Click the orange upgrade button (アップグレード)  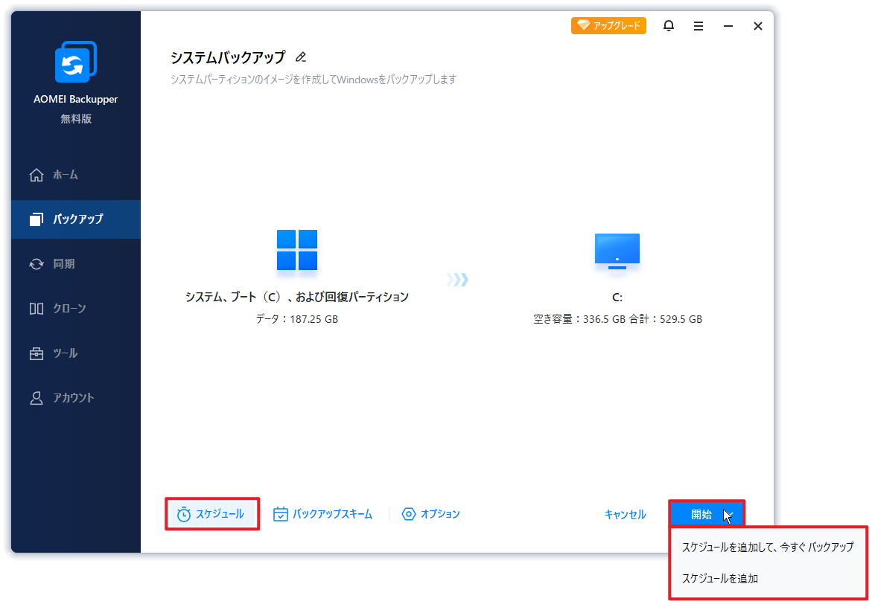(608, 25)
